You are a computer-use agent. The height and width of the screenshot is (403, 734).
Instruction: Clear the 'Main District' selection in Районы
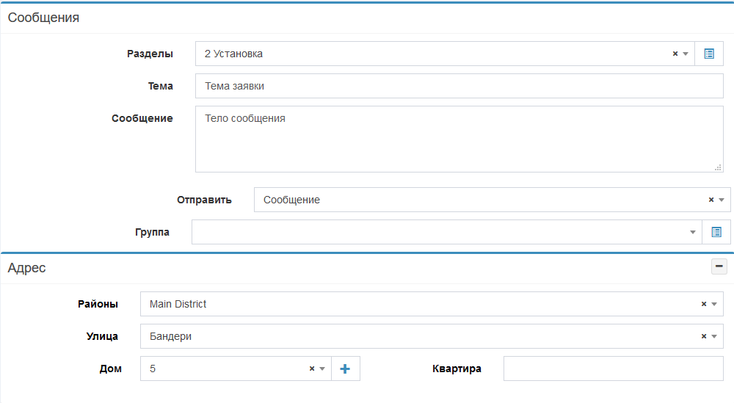[x=703, y=304]
